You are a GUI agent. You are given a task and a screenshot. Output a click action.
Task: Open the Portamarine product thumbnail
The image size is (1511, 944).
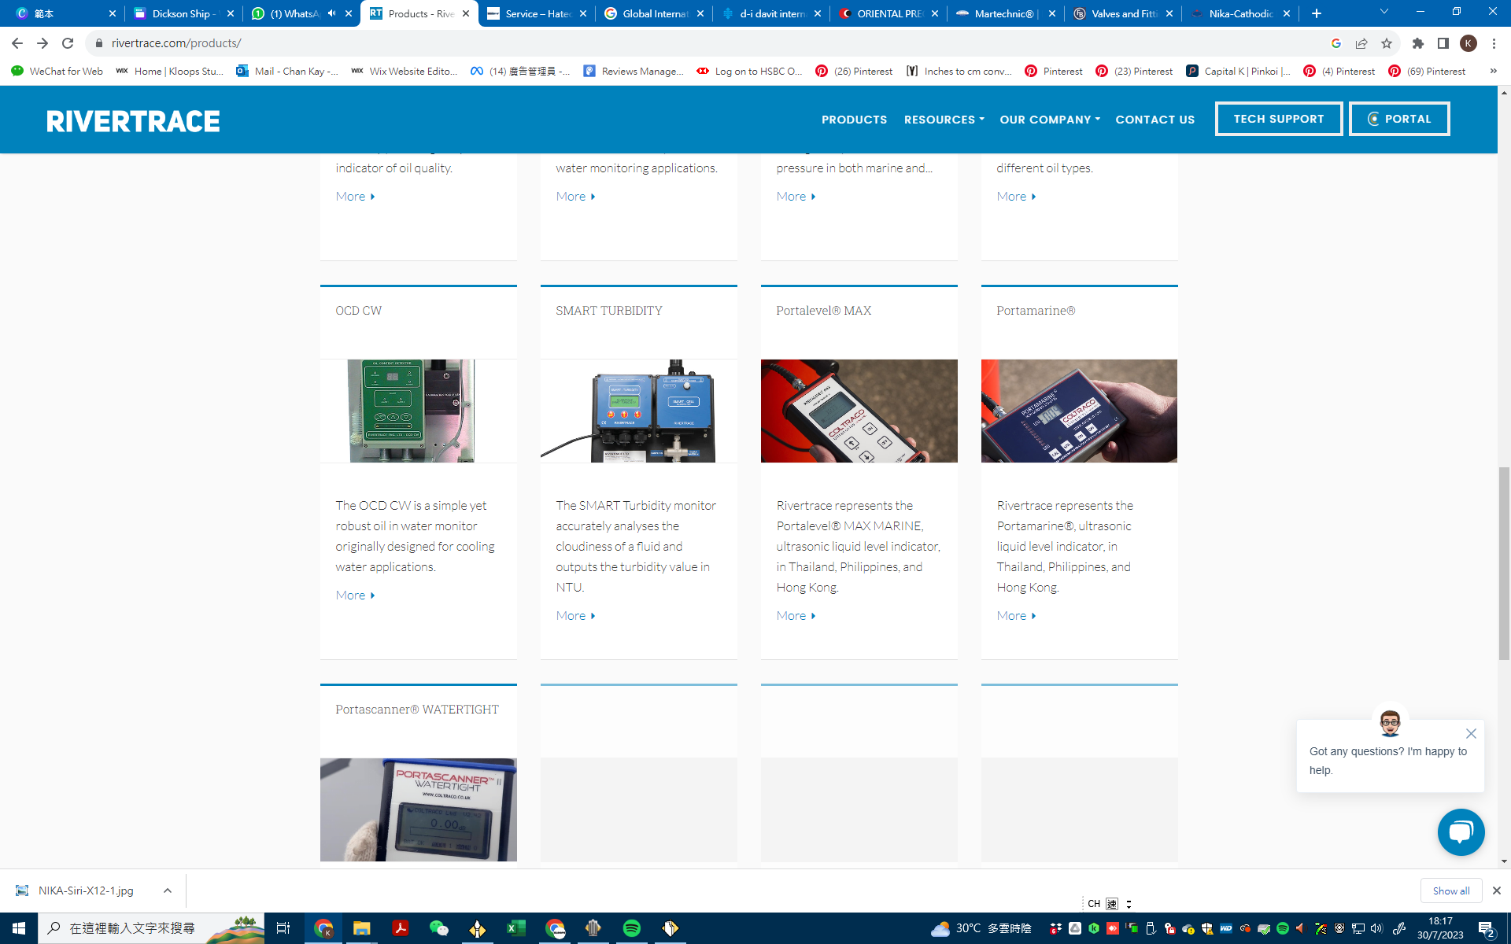coord(1079,411)
